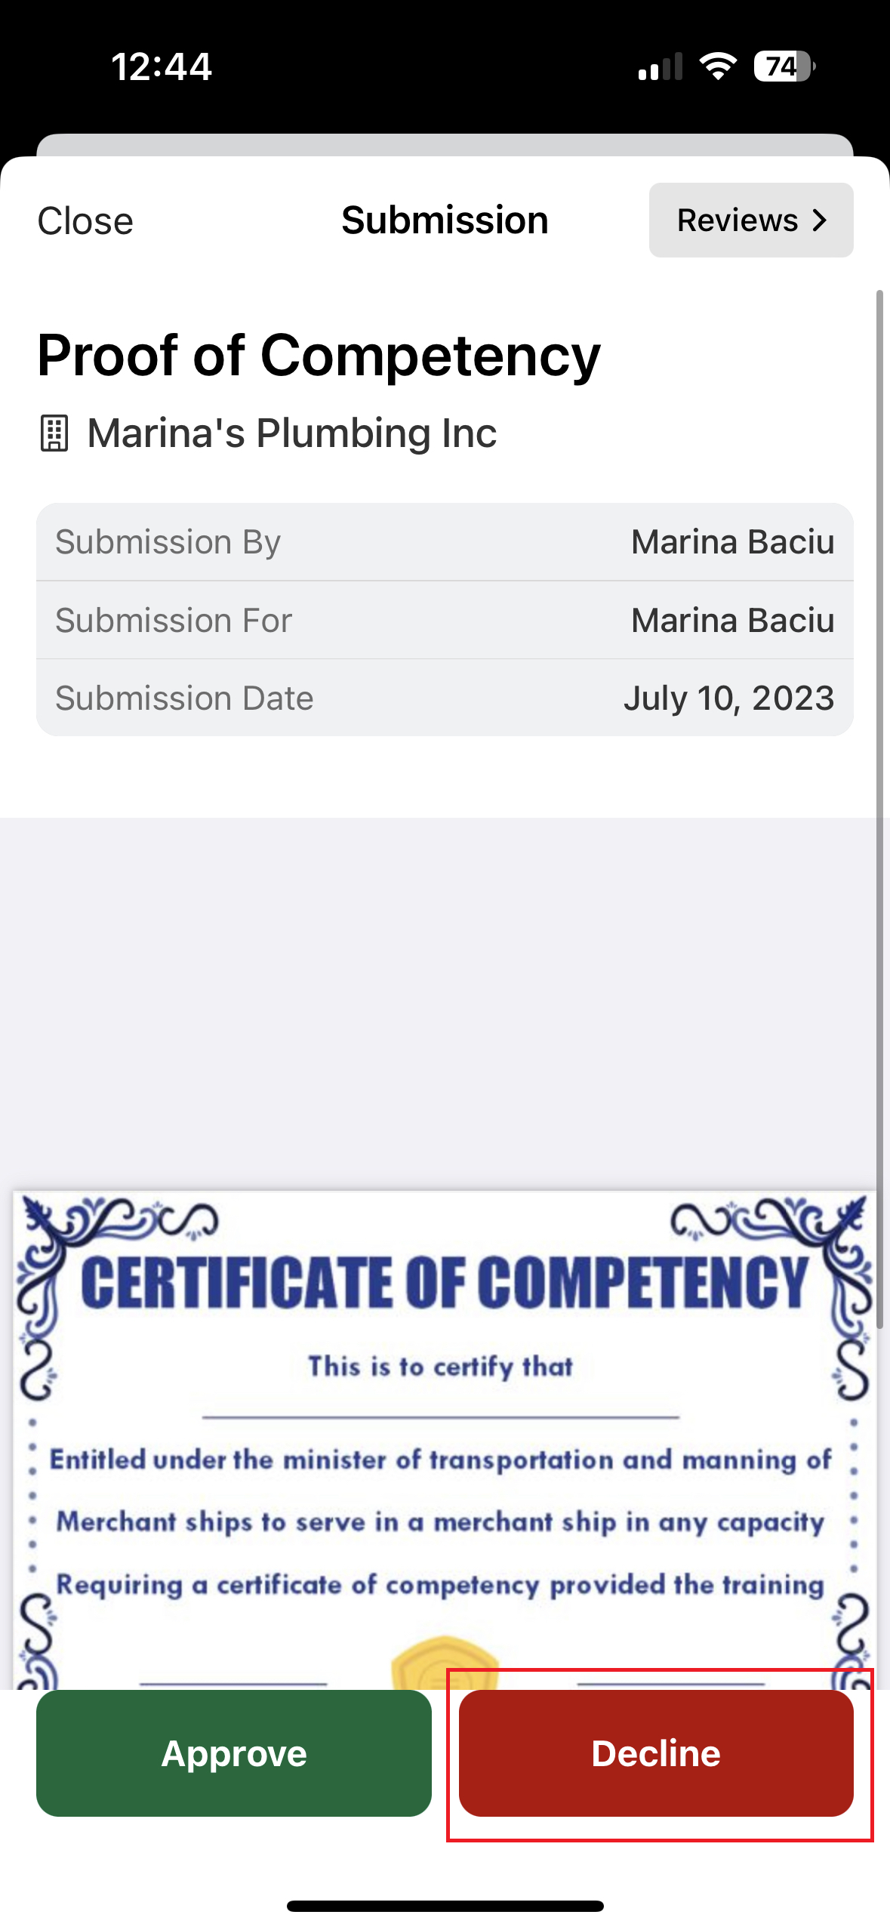
Task: Tap the Submission title in header
Action: [x=445, y=220]
